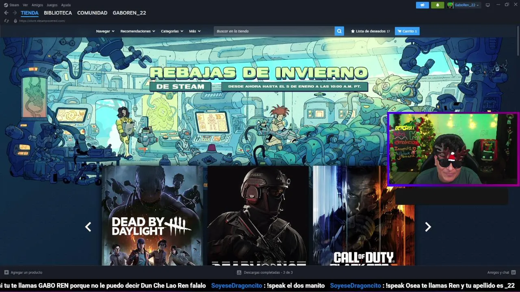The width and height of the screenshot is (520, 292).
Task: Open notifications with the bell icon
Action: 438,5
